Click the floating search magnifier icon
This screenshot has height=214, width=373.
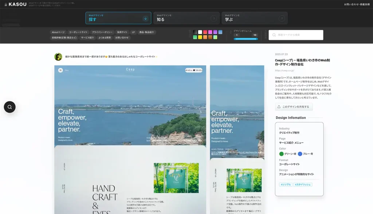[x=9, y=107]
